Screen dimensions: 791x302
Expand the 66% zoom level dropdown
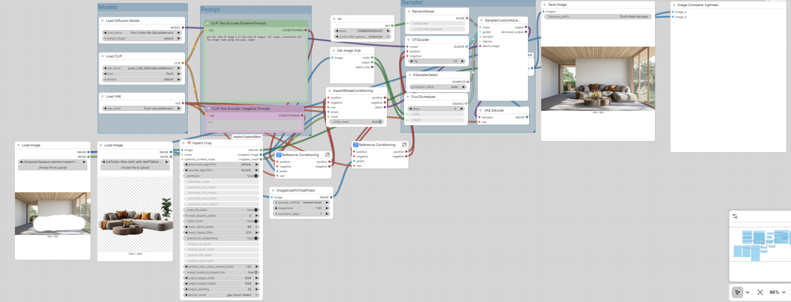[x=784, y=292]
